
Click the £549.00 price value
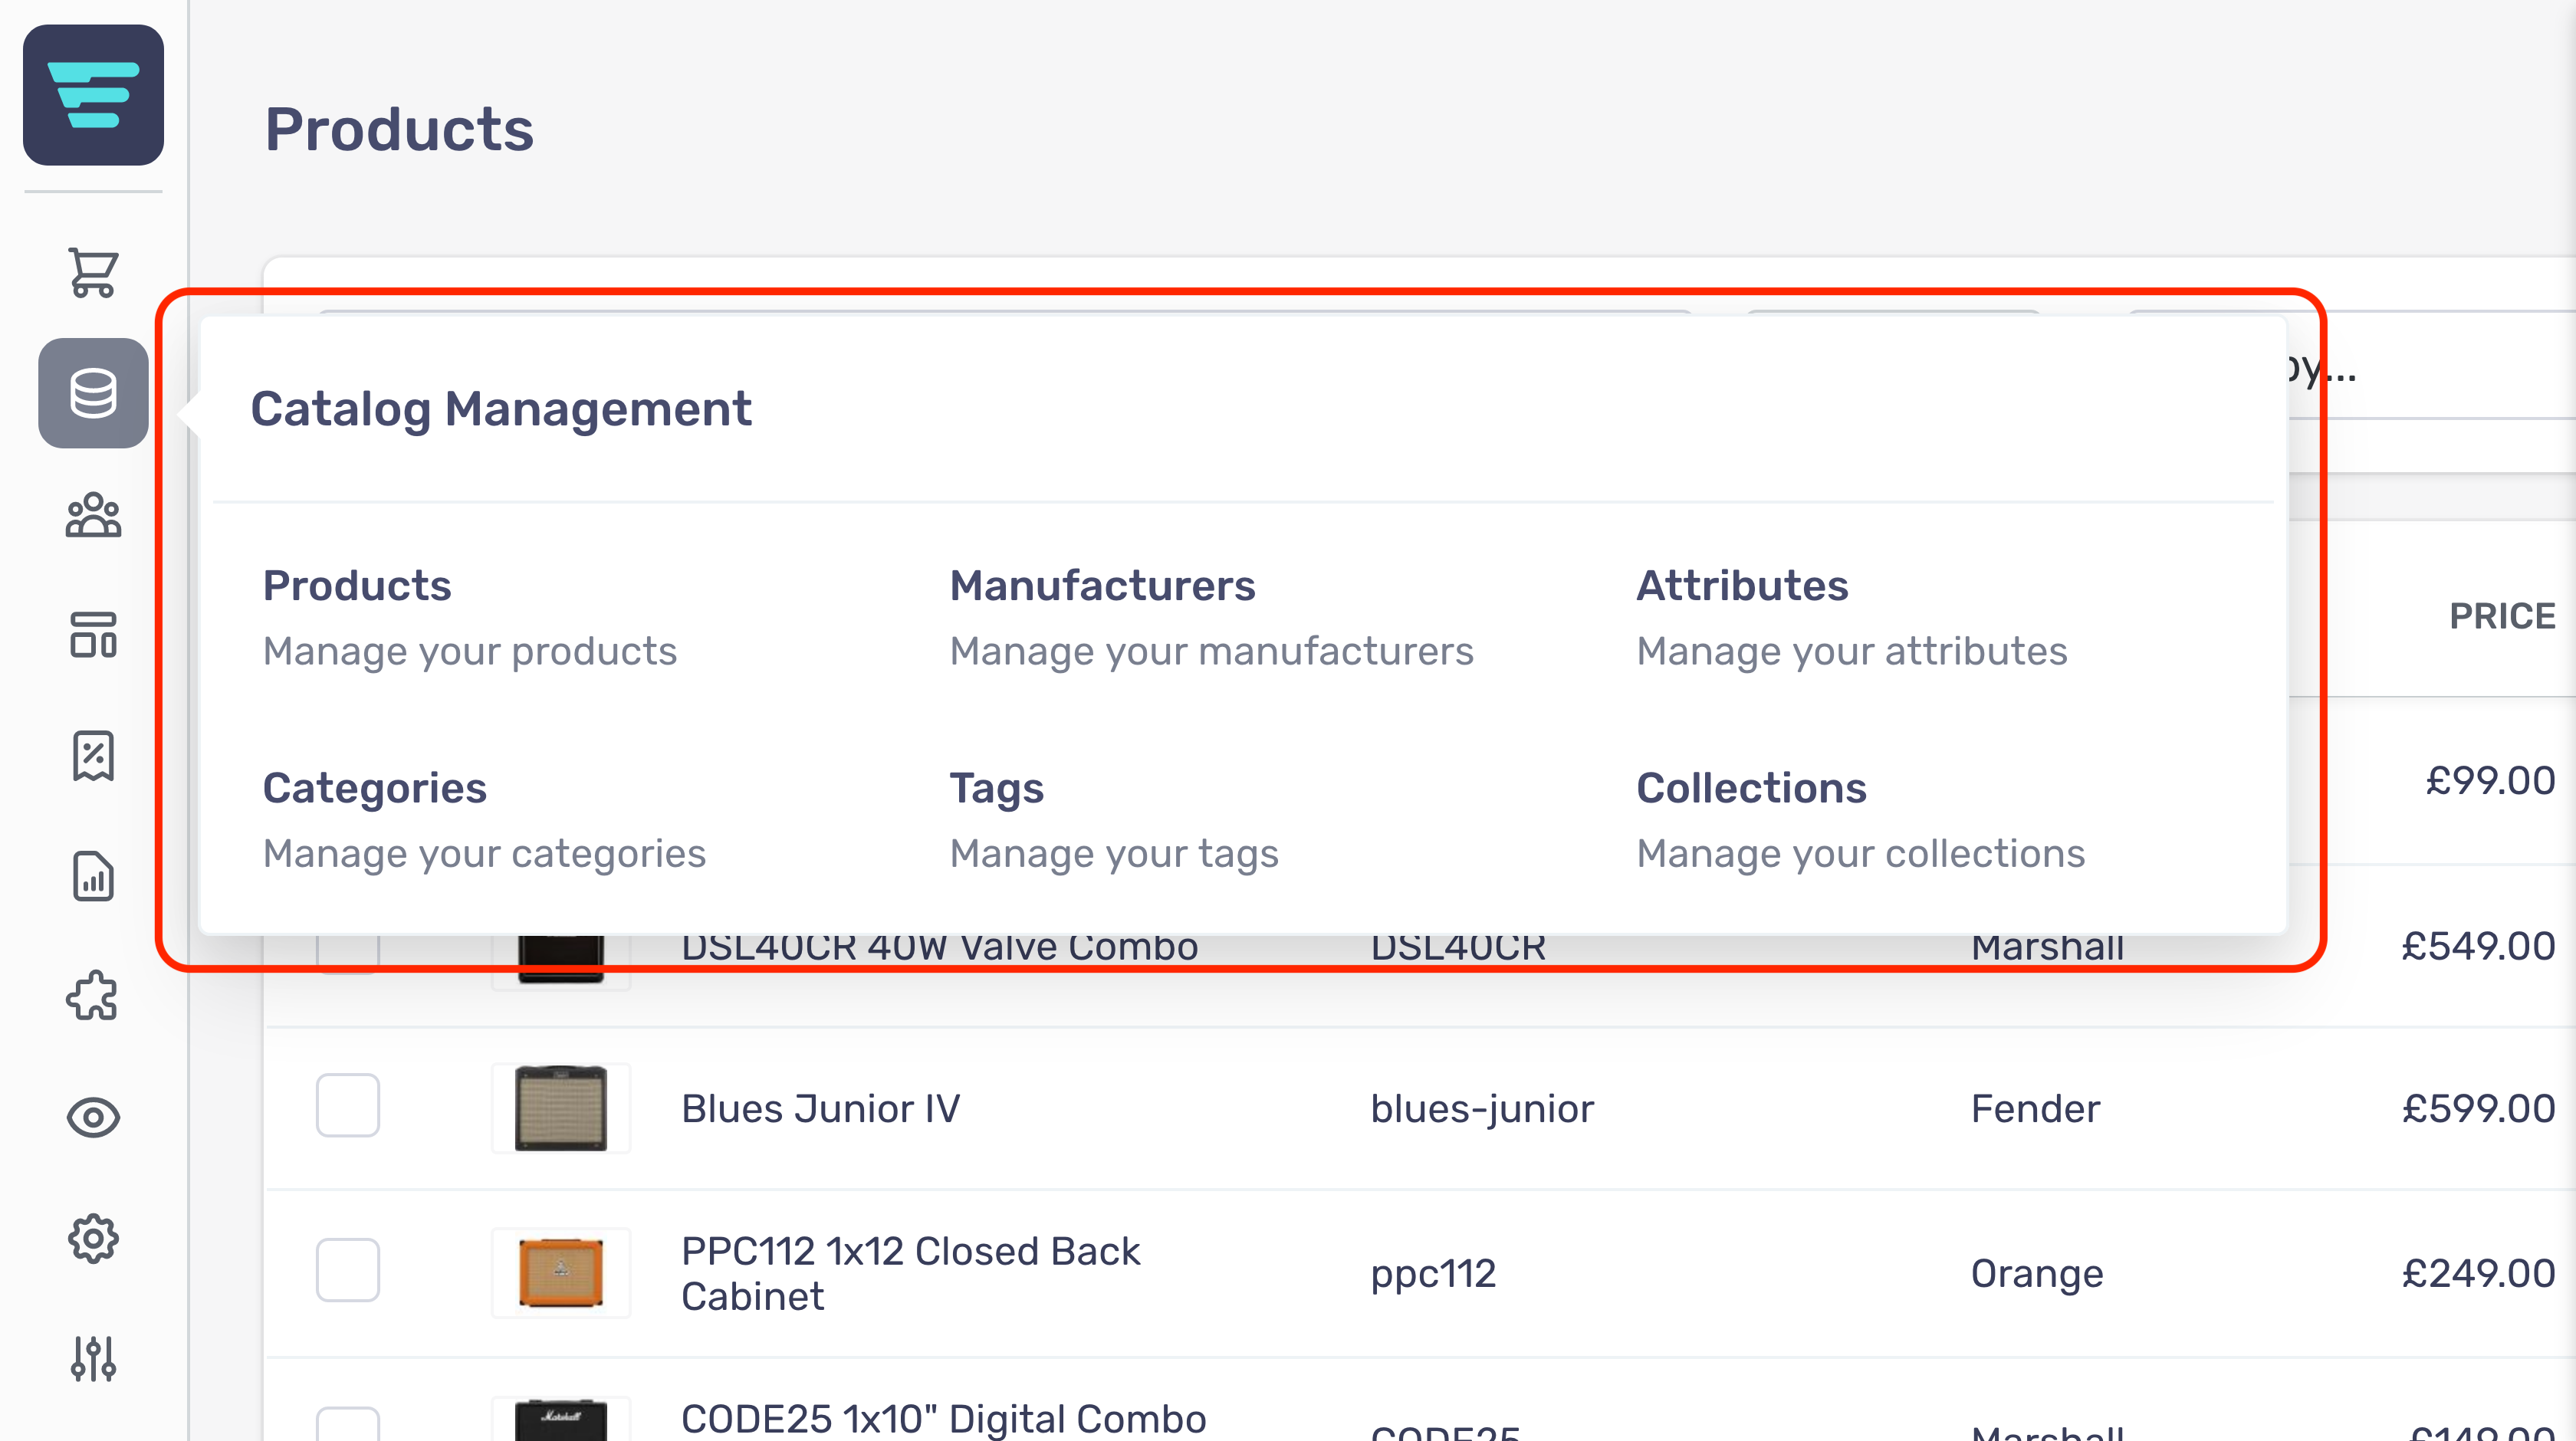pos(2478,946)
